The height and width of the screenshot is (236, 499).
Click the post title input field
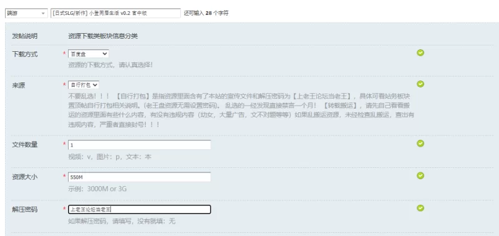coord(115,13)
